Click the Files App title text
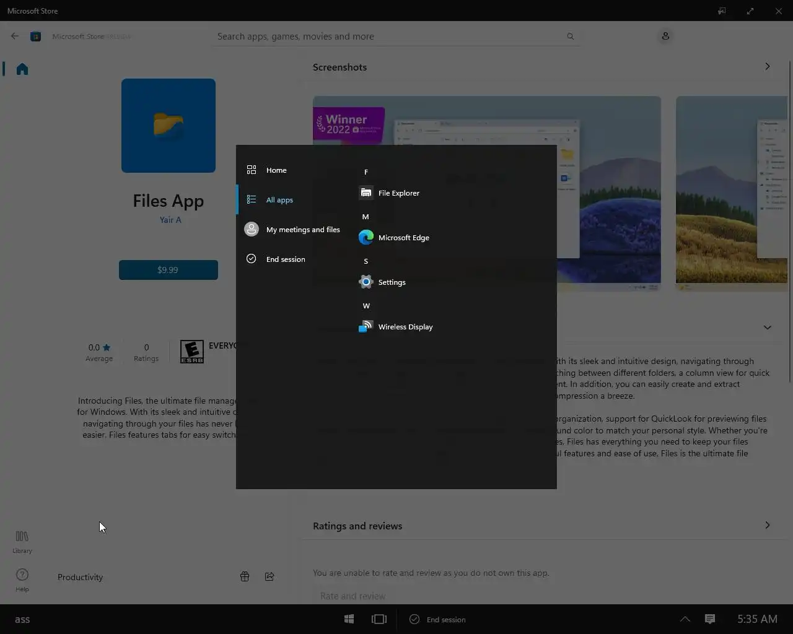Image resolution: width=793 pixels, height=634 pixels. pos(169,201)
